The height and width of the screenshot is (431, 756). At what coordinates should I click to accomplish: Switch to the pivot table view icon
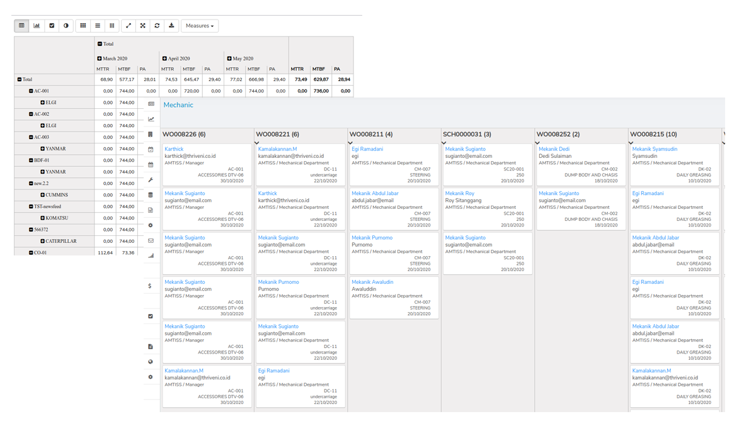click(x=21, y=26)
